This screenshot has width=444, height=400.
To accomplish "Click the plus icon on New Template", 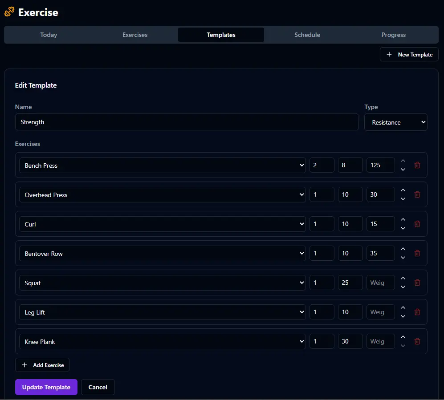I will click(x=389, y=54).
